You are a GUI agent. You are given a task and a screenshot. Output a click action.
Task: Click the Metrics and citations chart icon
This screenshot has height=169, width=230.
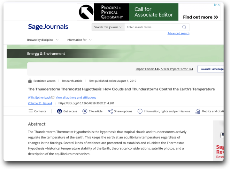pyautogui.click(x=198, y=111)
